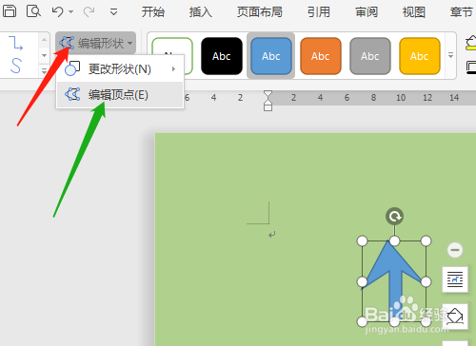Click the floating shape fill icon

click(455, 317)
